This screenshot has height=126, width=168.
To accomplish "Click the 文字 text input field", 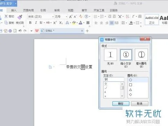I will (x=114, y=79).
